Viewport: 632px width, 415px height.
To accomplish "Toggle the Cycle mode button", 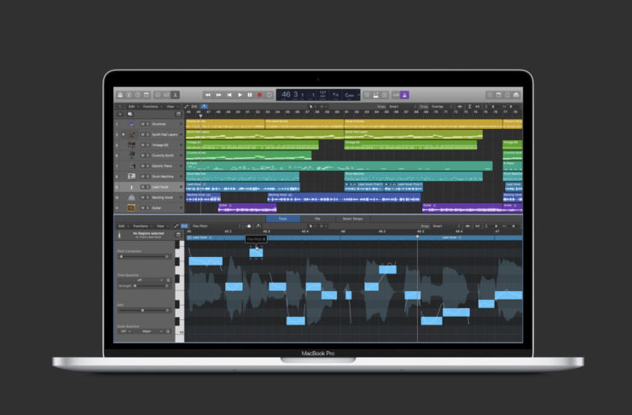I will (270, 95).
